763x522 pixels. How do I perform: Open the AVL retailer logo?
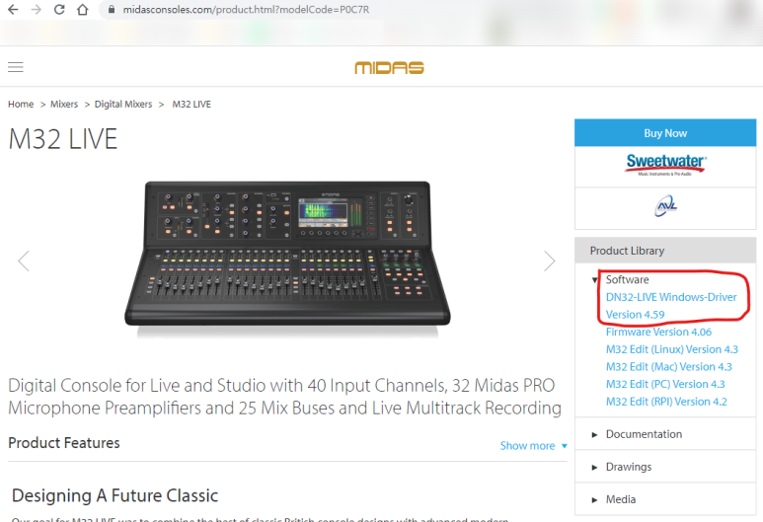point(665,206)
